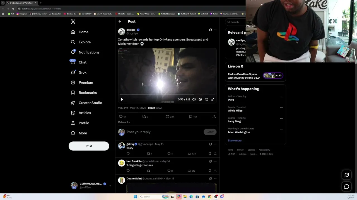Open the Twitch bookmark
The image size is (357, 200).
tap(214, 14)
